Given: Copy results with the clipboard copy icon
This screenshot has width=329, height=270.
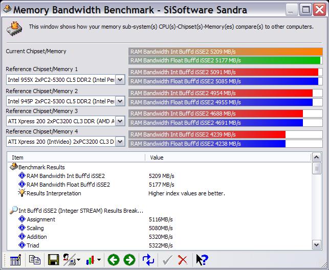Looking at the screenshot, I should (34, 260).
